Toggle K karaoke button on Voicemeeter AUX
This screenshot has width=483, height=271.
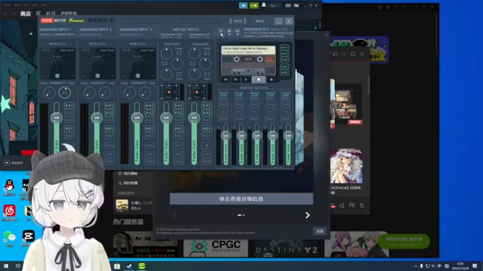206,145
